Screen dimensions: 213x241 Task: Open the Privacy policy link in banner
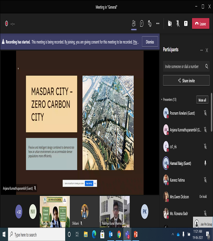click(136, 42)
